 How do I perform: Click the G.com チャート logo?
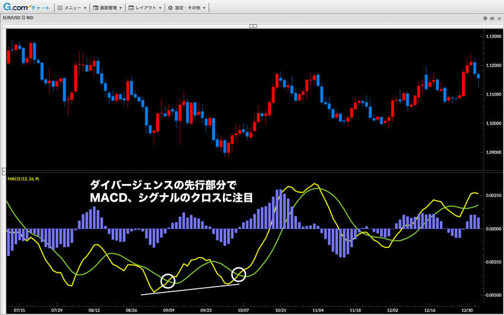pyautogui.click(x=27, y=8)
